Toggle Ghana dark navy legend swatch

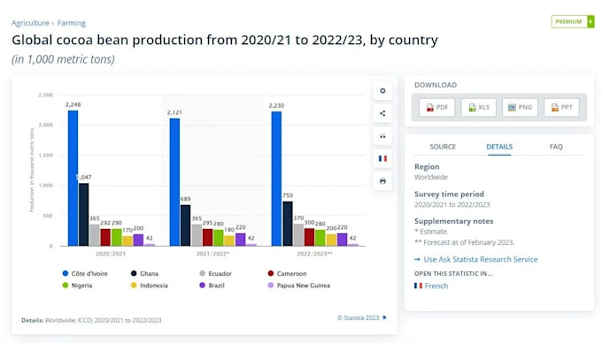point(134,273)
